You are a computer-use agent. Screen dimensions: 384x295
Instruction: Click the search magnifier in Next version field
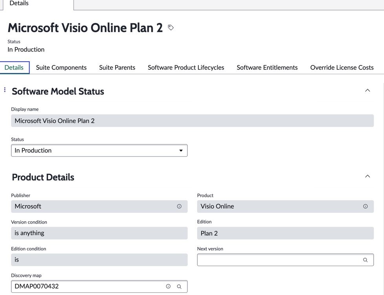pyautogui.click(x=365, y=260)
